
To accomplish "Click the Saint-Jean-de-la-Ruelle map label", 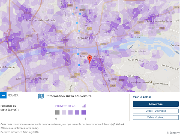I will [x=40, y=21].
